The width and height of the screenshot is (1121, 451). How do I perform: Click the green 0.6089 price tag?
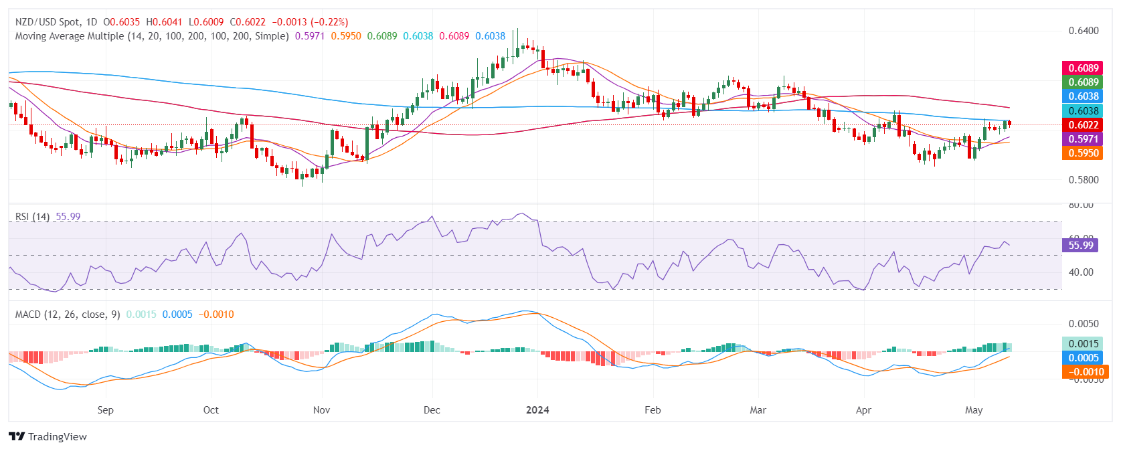pyautogui.click(x=1083, y=82)
